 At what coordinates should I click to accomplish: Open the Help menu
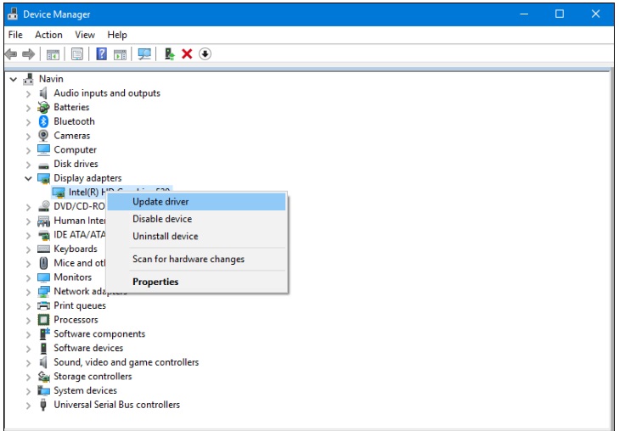[117, 35]
